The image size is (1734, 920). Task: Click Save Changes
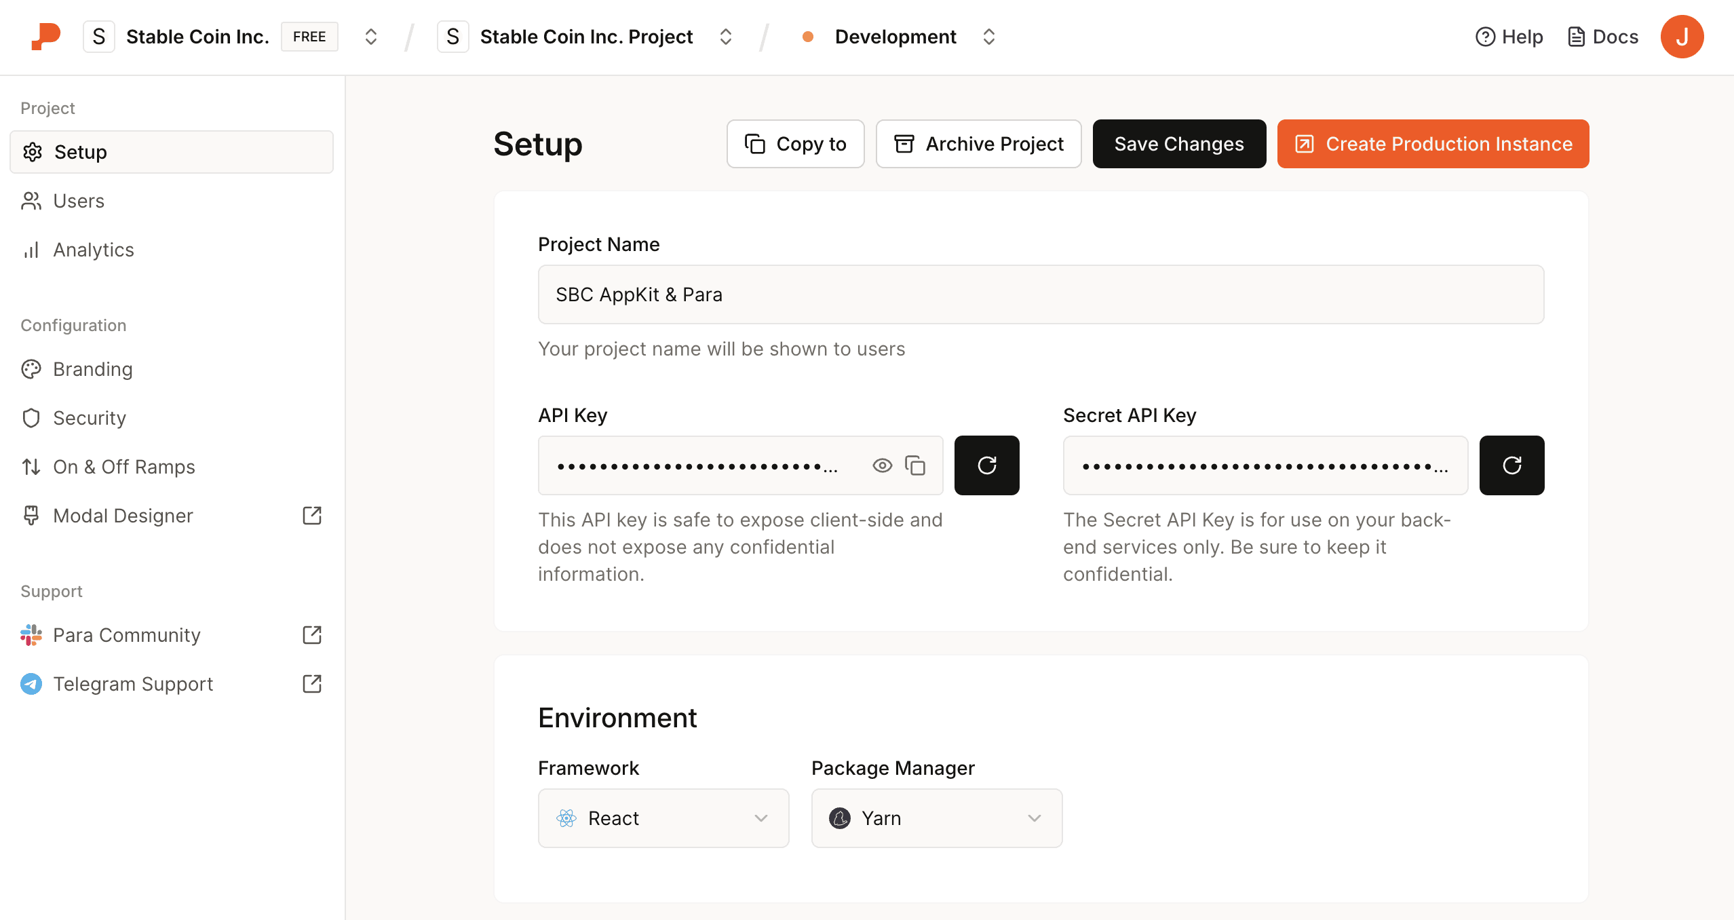coord(1179,144)
